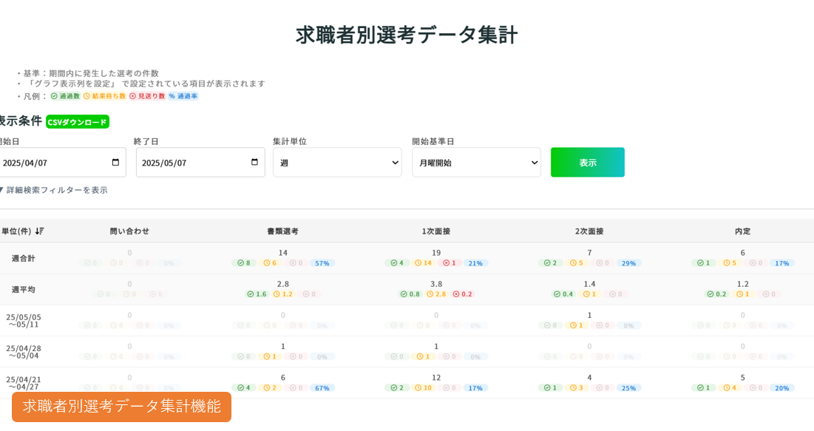Image resolution: width=814 pixels, height=431 pixels.
Task: Click the blue 通過率 legend badge
Action: (x=183, y=96)
